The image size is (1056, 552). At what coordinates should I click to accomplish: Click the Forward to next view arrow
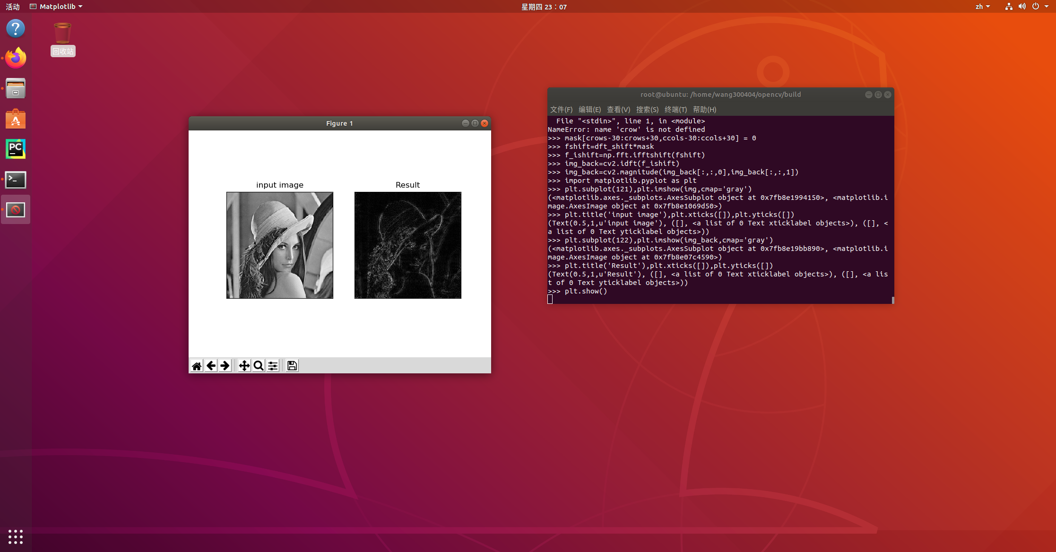coord(225,365)
